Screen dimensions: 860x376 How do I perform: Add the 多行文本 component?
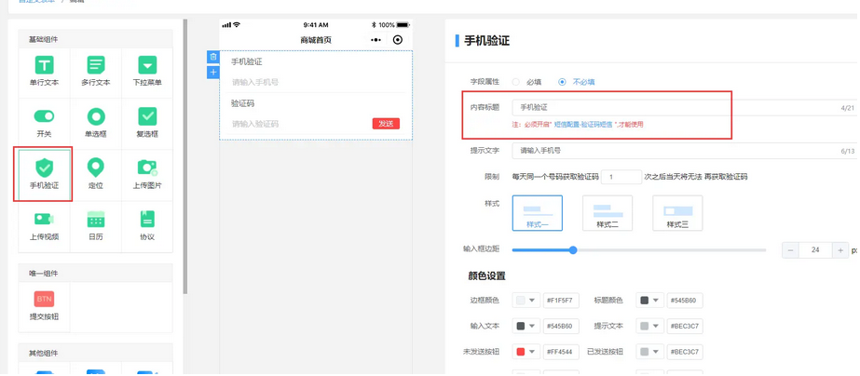[x=95, y=66]
